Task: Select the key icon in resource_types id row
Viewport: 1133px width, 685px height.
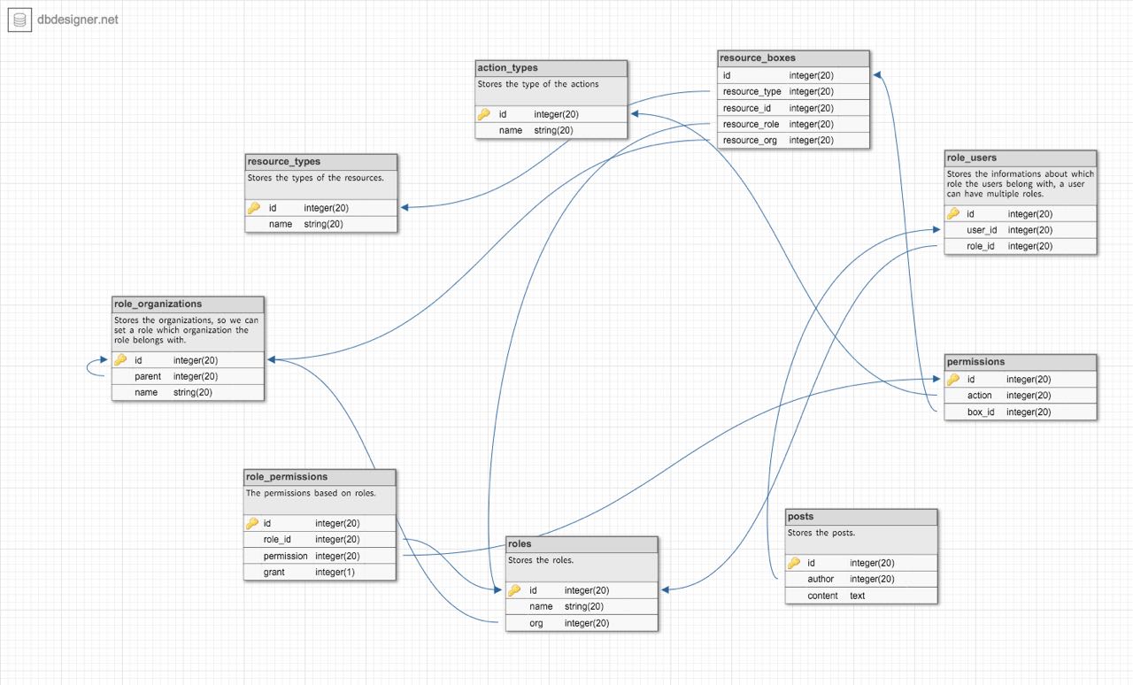Action: pyautogui.click(x=254, y=208)
